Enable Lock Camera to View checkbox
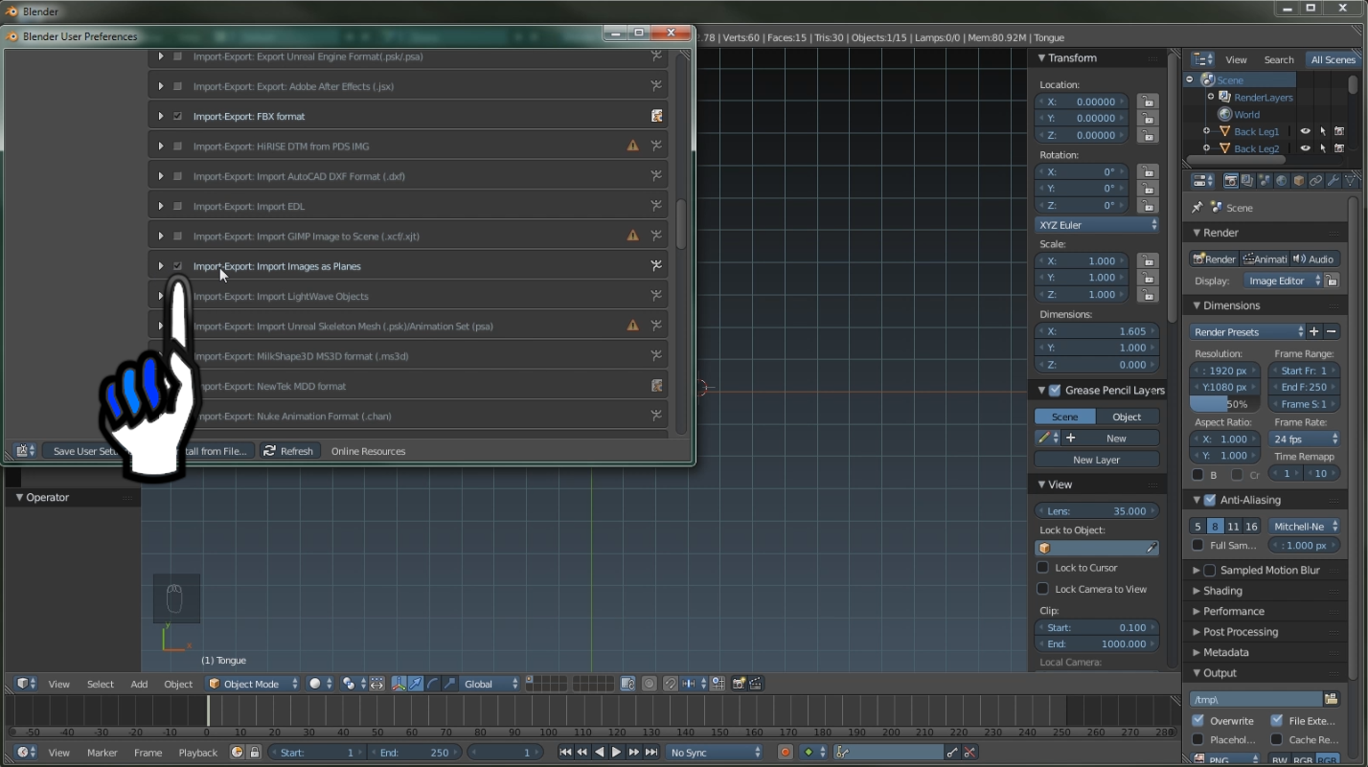 (x=1043, y=589)
